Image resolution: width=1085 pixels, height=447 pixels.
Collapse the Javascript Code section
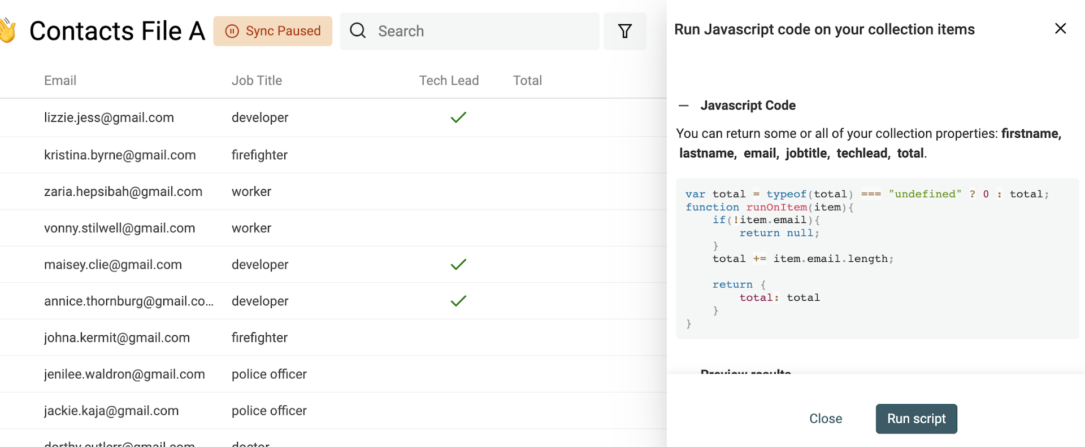click(684, 106)
